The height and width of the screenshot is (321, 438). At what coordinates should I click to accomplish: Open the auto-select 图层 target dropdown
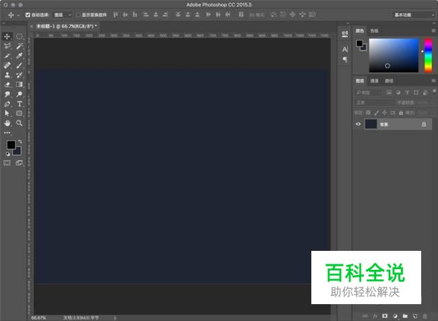point(63,15)
